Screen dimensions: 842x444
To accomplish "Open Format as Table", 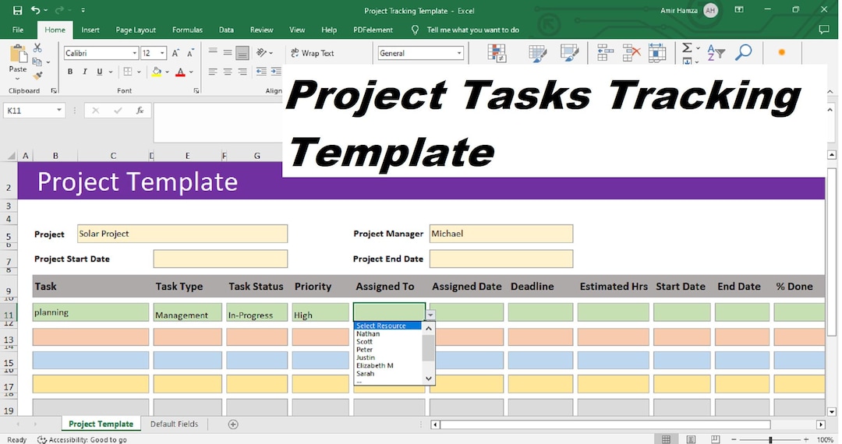I will [x=537, y=53].
